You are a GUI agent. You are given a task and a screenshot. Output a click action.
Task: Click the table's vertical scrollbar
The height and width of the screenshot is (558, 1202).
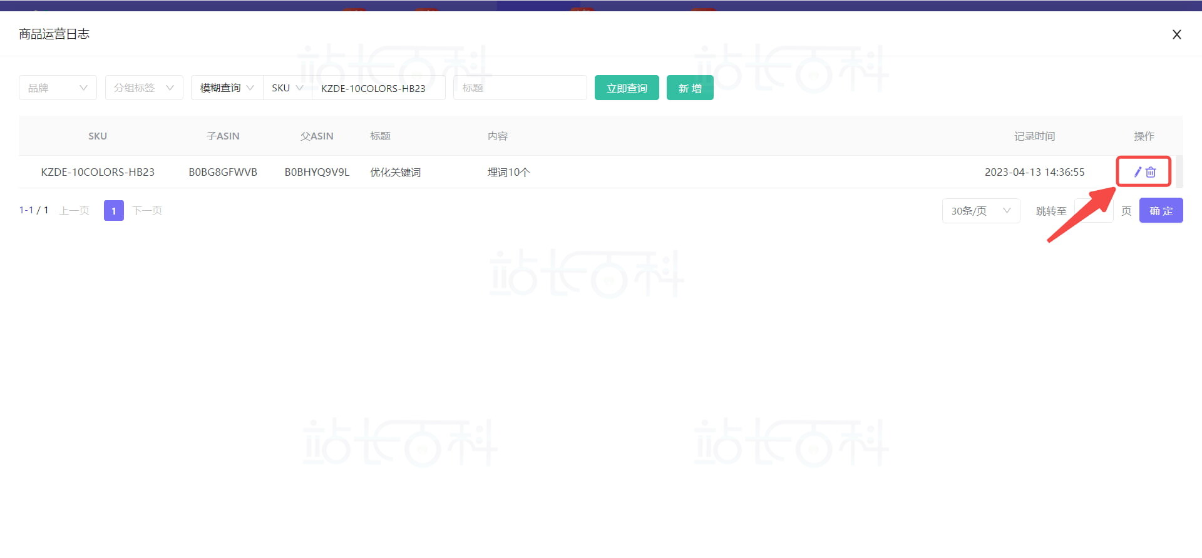tap(1179, 171)
